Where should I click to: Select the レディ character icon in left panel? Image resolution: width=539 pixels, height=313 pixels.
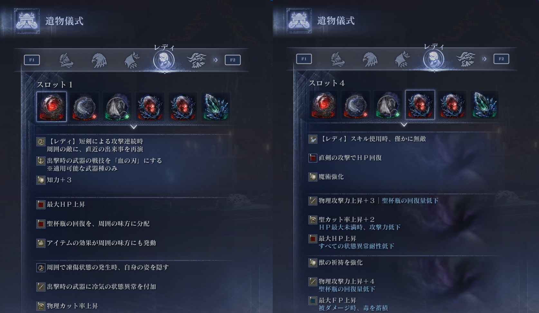(x=164, y=60)
